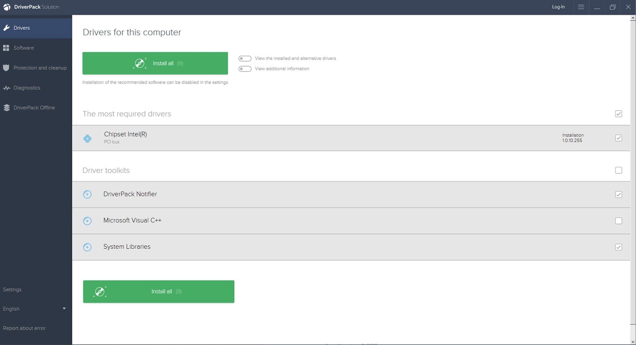Screen dimensions: 636x345
Task: Open the Software section in sidebar
Action: point(36,48)
